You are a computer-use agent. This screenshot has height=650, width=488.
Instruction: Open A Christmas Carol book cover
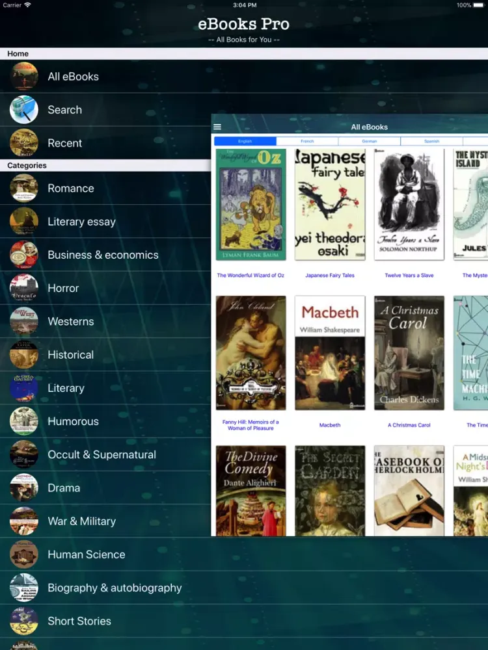pyautogui.click(x=409, y=353)
